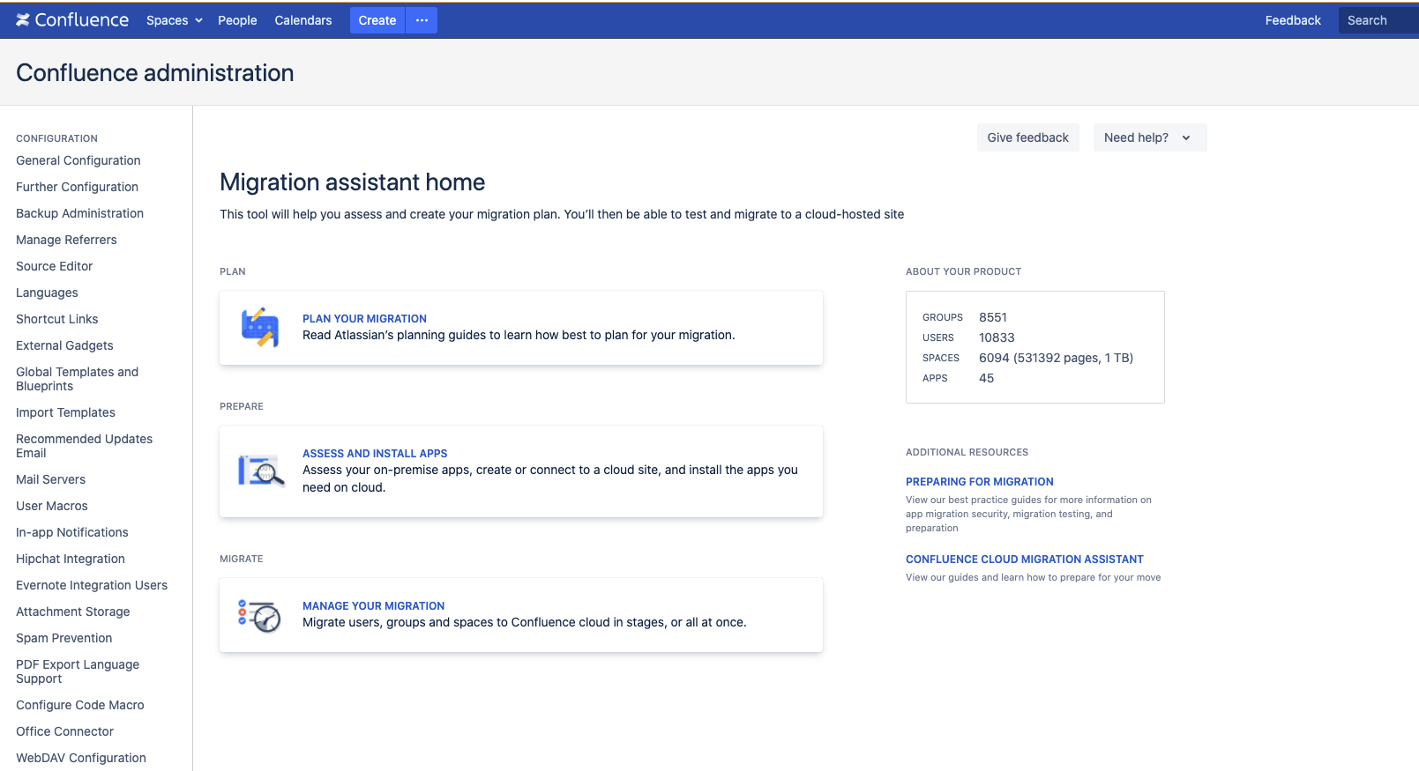Click Feedback in the header
Viewport: 1419px width, 771px height.
coord(1293,20)
